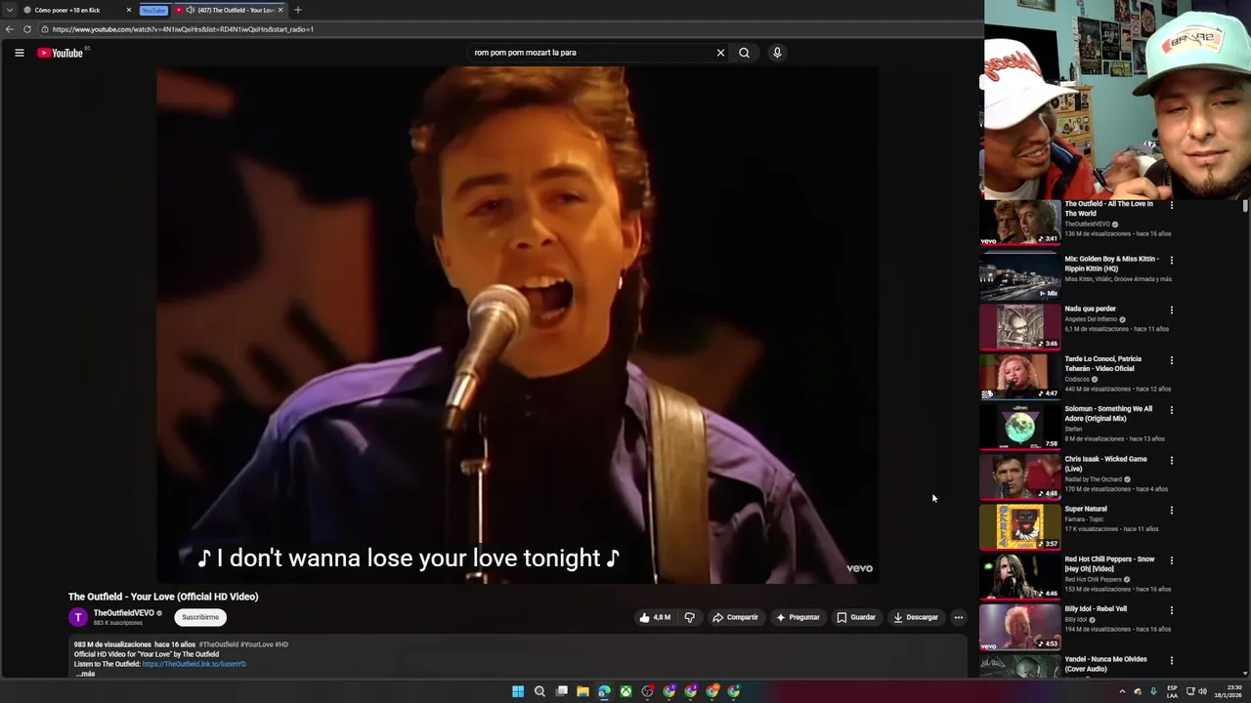Mute the tab via its speaker icon
1251x703 pixels.
click(190, 10)
